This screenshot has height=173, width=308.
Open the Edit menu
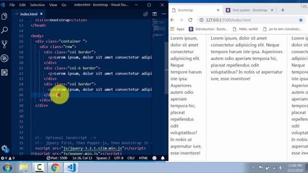[x=22, y=5]
